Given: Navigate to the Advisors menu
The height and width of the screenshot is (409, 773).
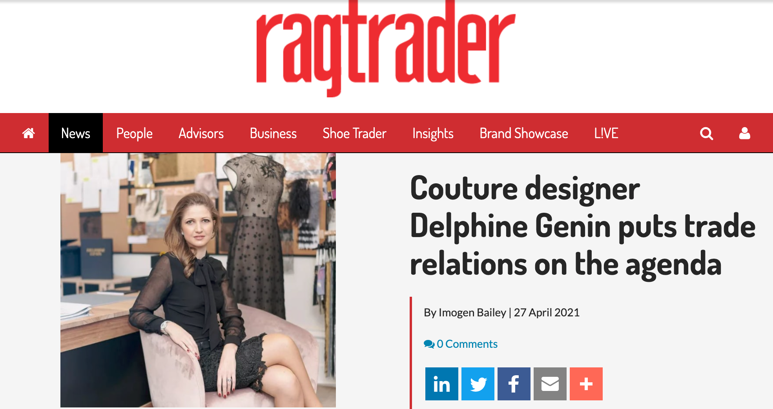Looking at the screenshot, I should pyautogui.click(x=201, y=133).
